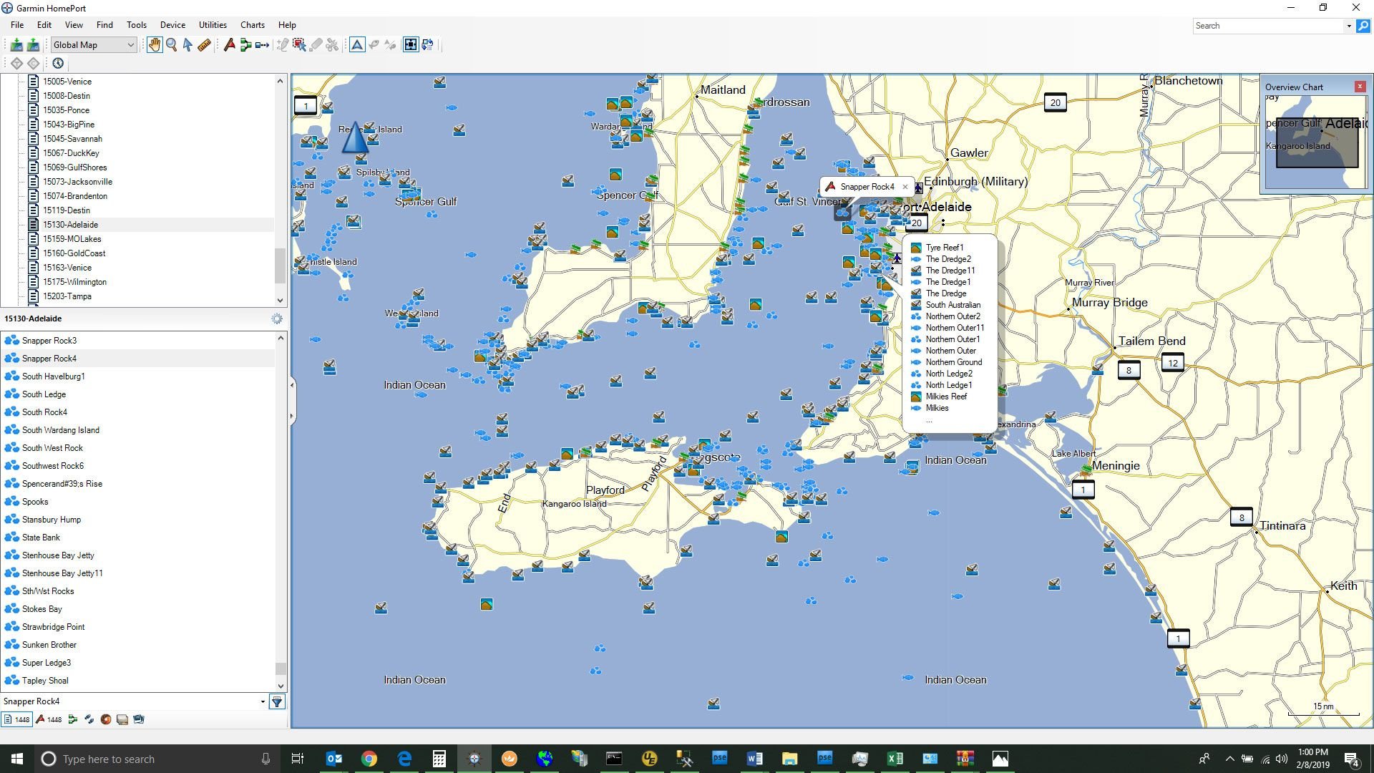Toggle the fishing chart mode icon
The image size is (1374, 773).
pos(374,45)
